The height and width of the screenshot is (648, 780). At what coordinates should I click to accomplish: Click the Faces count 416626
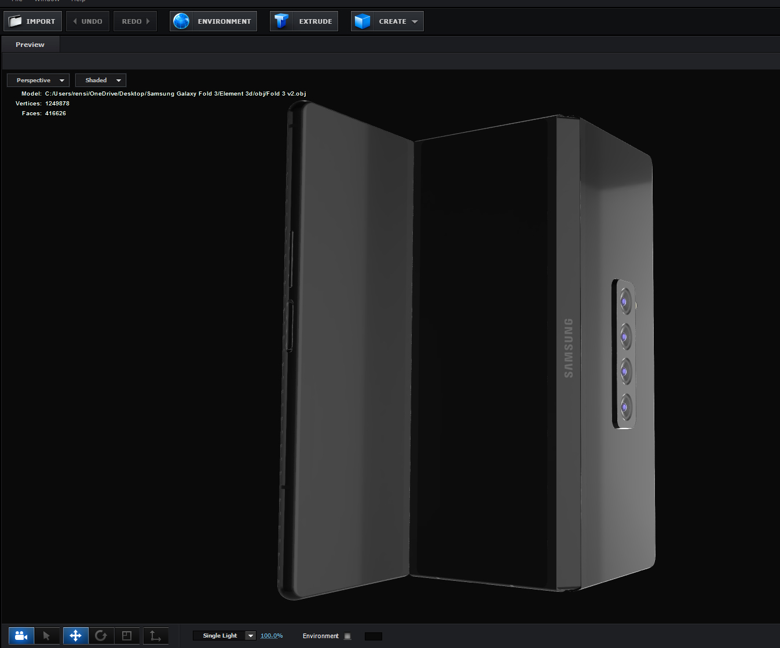56,114
